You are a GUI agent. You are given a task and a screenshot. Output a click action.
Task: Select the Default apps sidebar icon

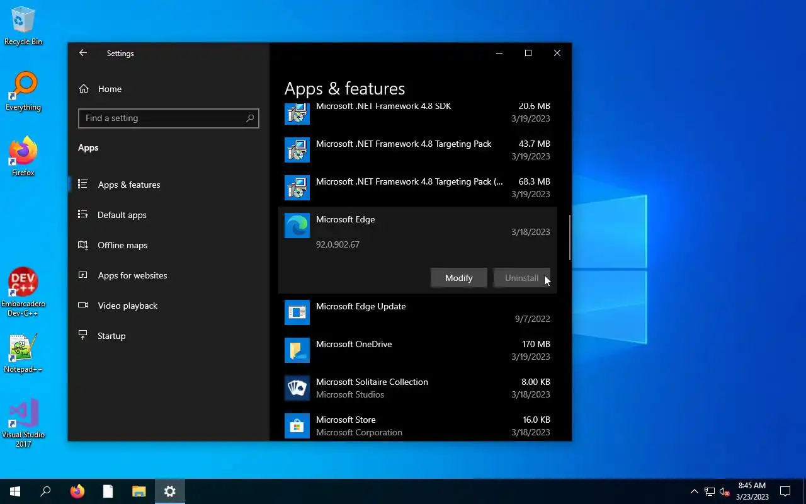(82, 215)
